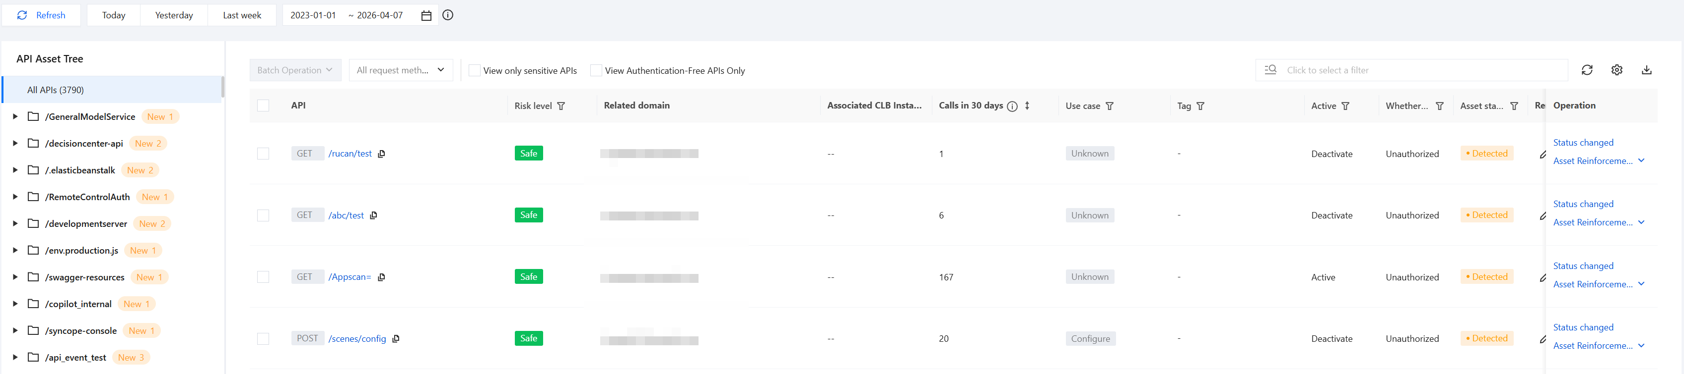Expand Asset Reinforcement menu for /Appscan=
This screenshot has height=374, width=1684.
(x=1641, y=284)
